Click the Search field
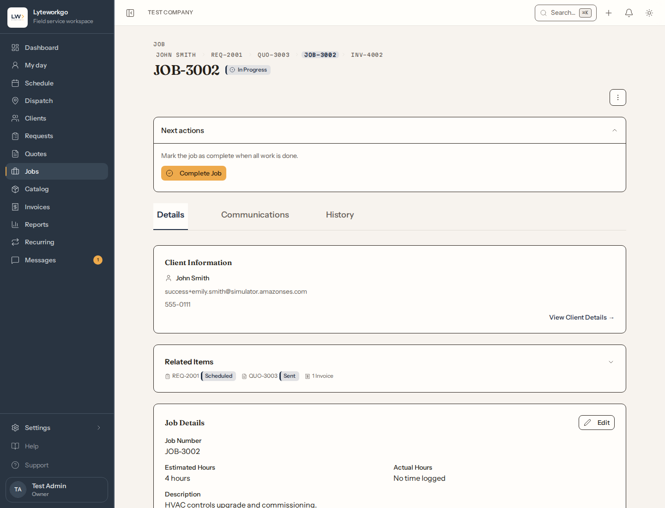The image size is (665, 508). pos(566,13)
